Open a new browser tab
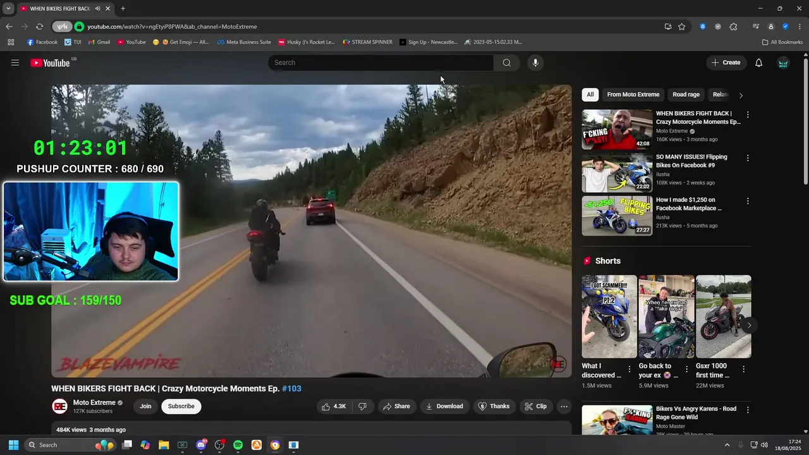 123,9
